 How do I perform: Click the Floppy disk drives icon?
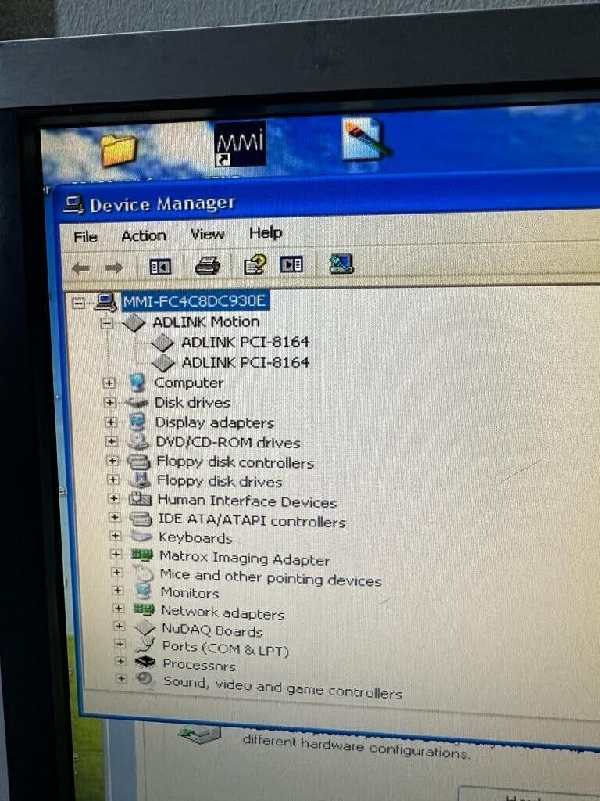140,480
